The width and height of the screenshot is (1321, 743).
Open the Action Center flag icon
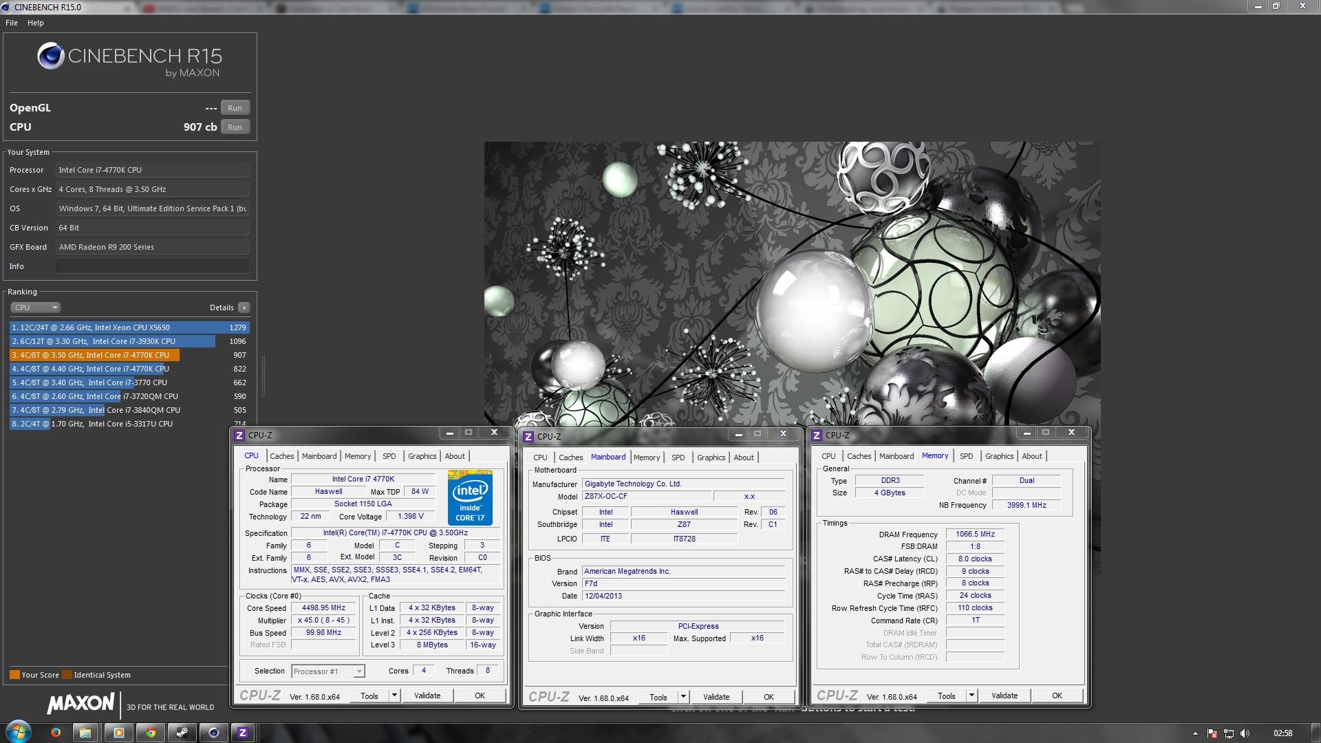[1212, 733]
